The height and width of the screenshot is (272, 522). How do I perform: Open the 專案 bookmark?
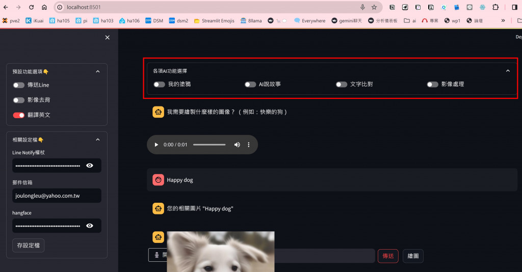(x=430, y=20)
